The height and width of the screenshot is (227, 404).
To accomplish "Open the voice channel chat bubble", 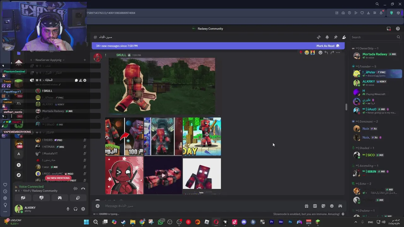I will click(76, 80).
